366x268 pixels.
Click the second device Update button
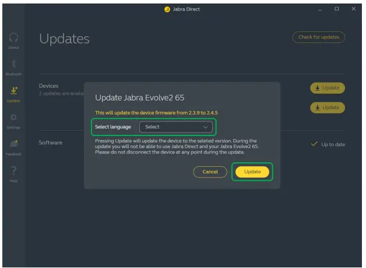[328, 108]
